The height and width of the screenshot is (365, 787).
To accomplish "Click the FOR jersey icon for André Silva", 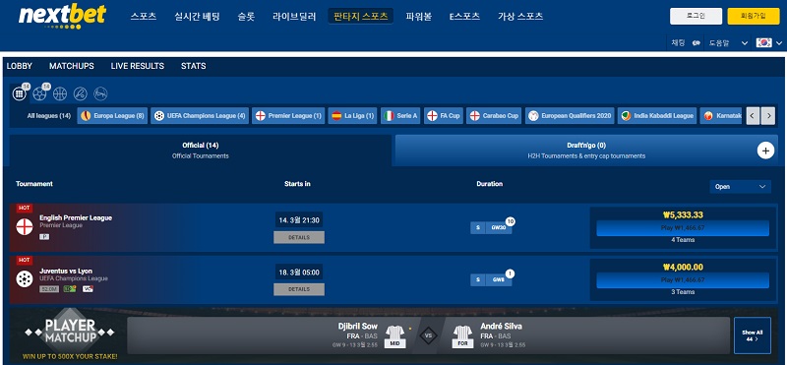I will [x=462, y=336].
